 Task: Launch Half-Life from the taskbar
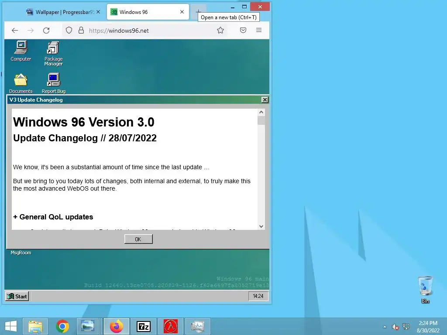tap(171, 326)
